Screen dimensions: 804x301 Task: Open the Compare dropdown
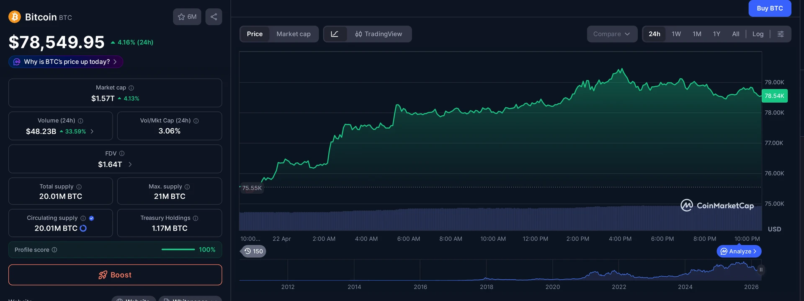(612, 34)
